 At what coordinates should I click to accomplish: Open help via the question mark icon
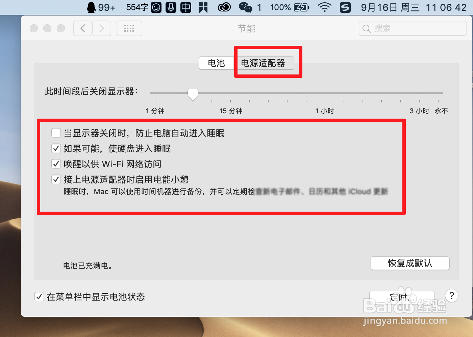(452, 296)
